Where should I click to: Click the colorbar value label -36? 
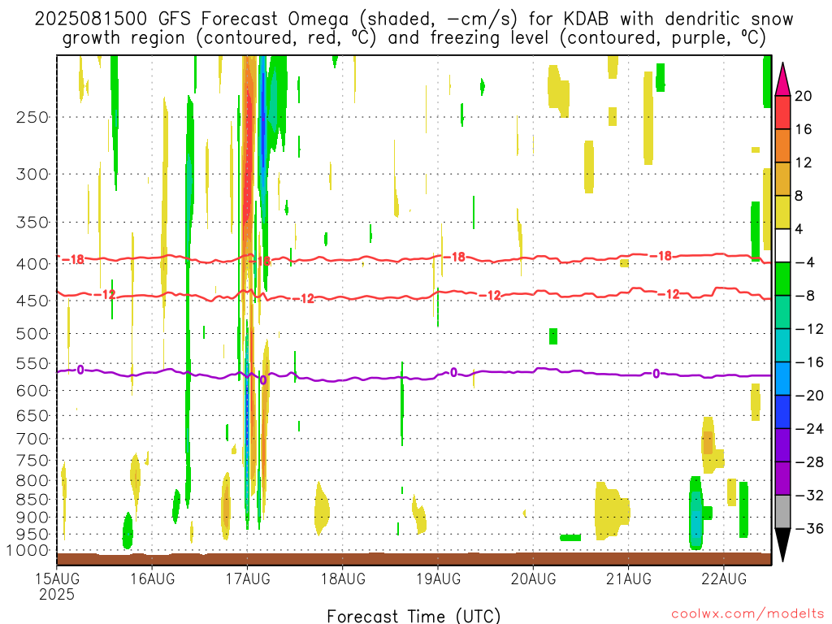click(x=809, y=528)
